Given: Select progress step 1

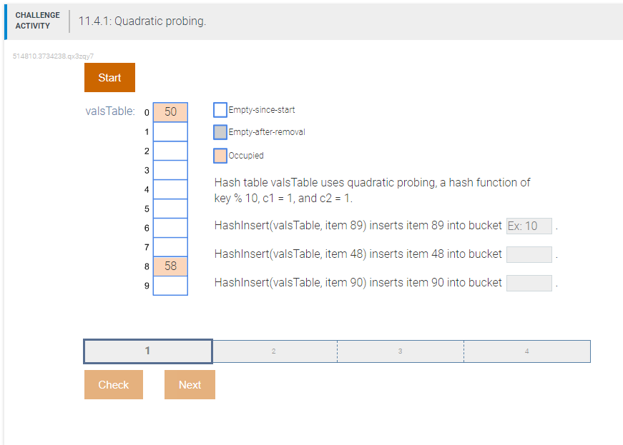Looking at the screenshot, I should (x=147, y=351).
